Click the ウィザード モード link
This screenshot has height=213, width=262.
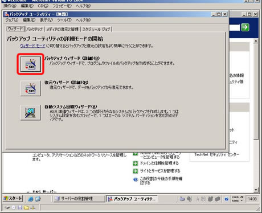32,46
